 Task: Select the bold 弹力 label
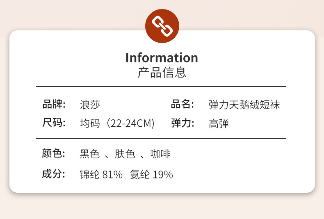182,123
